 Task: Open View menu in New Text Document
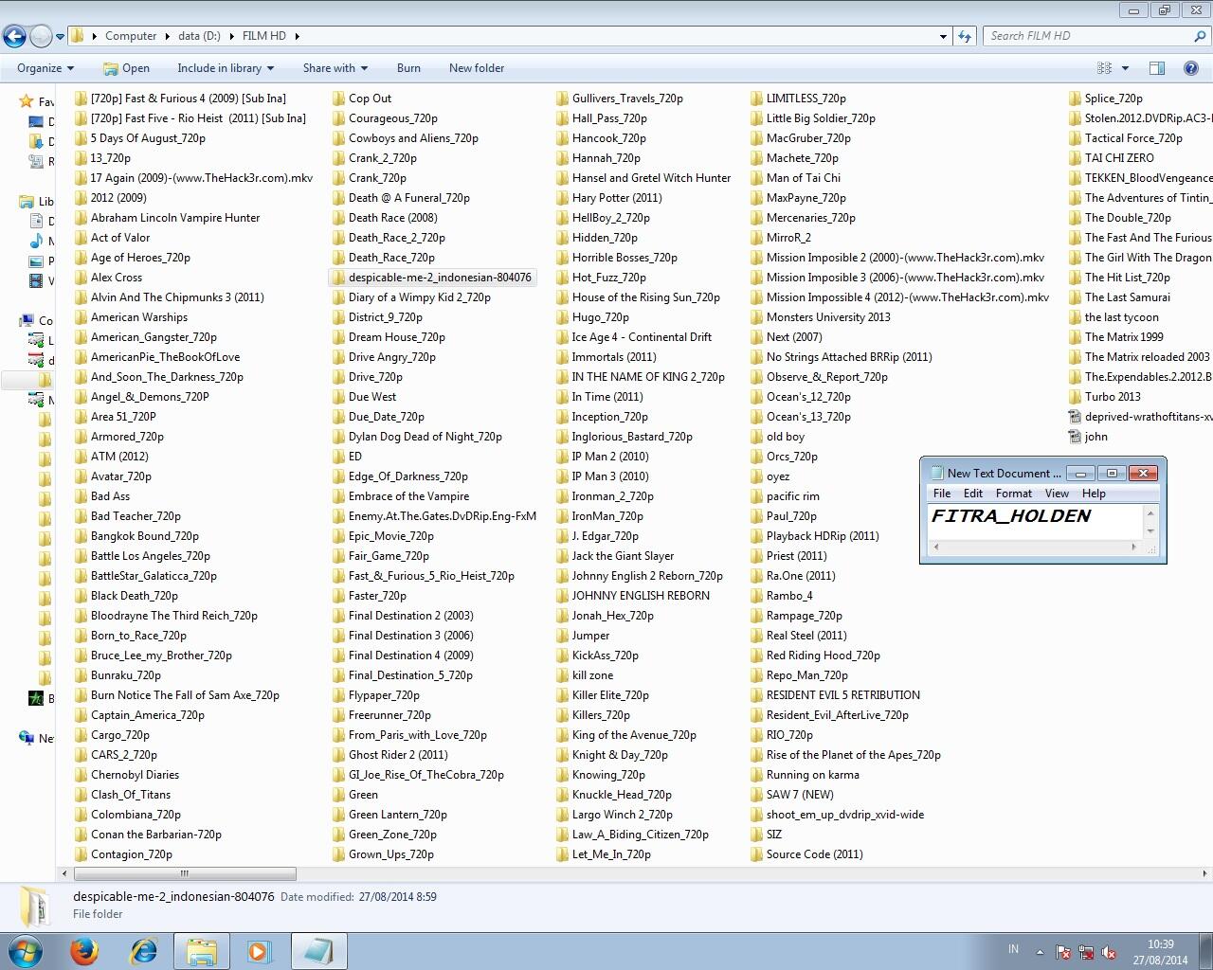tap(1057, 494)
